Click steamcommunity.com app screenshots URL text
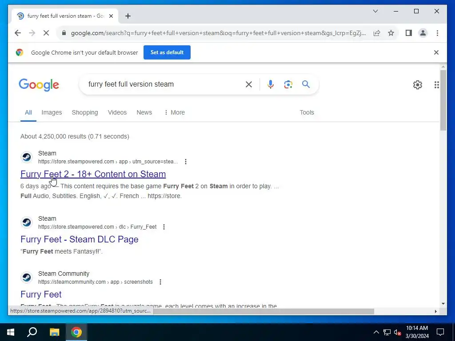The width and height of the screenshot is (455, 341). [96, 282]
